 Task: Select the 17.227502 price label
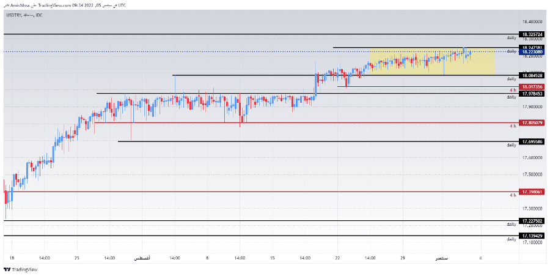click(x=532, y=221)
